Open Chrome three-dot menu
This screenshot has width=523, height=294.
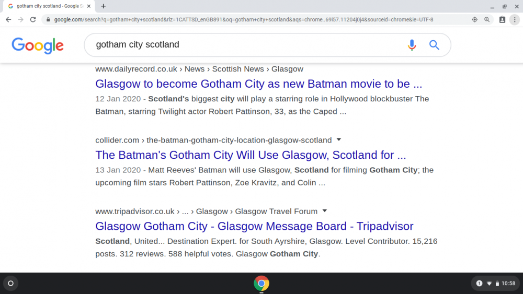click(x=515, y=20)
